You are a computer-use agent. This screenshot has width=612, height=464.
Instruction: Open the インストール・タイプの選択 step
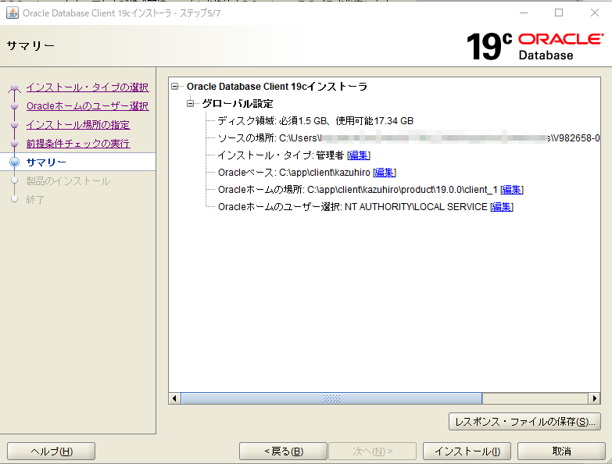tap(87, 87)
